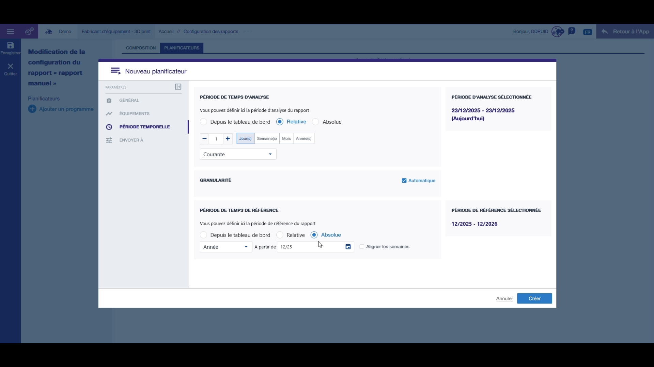
Task: Decrease the period count with minus
Action: (x=204, y=139)
